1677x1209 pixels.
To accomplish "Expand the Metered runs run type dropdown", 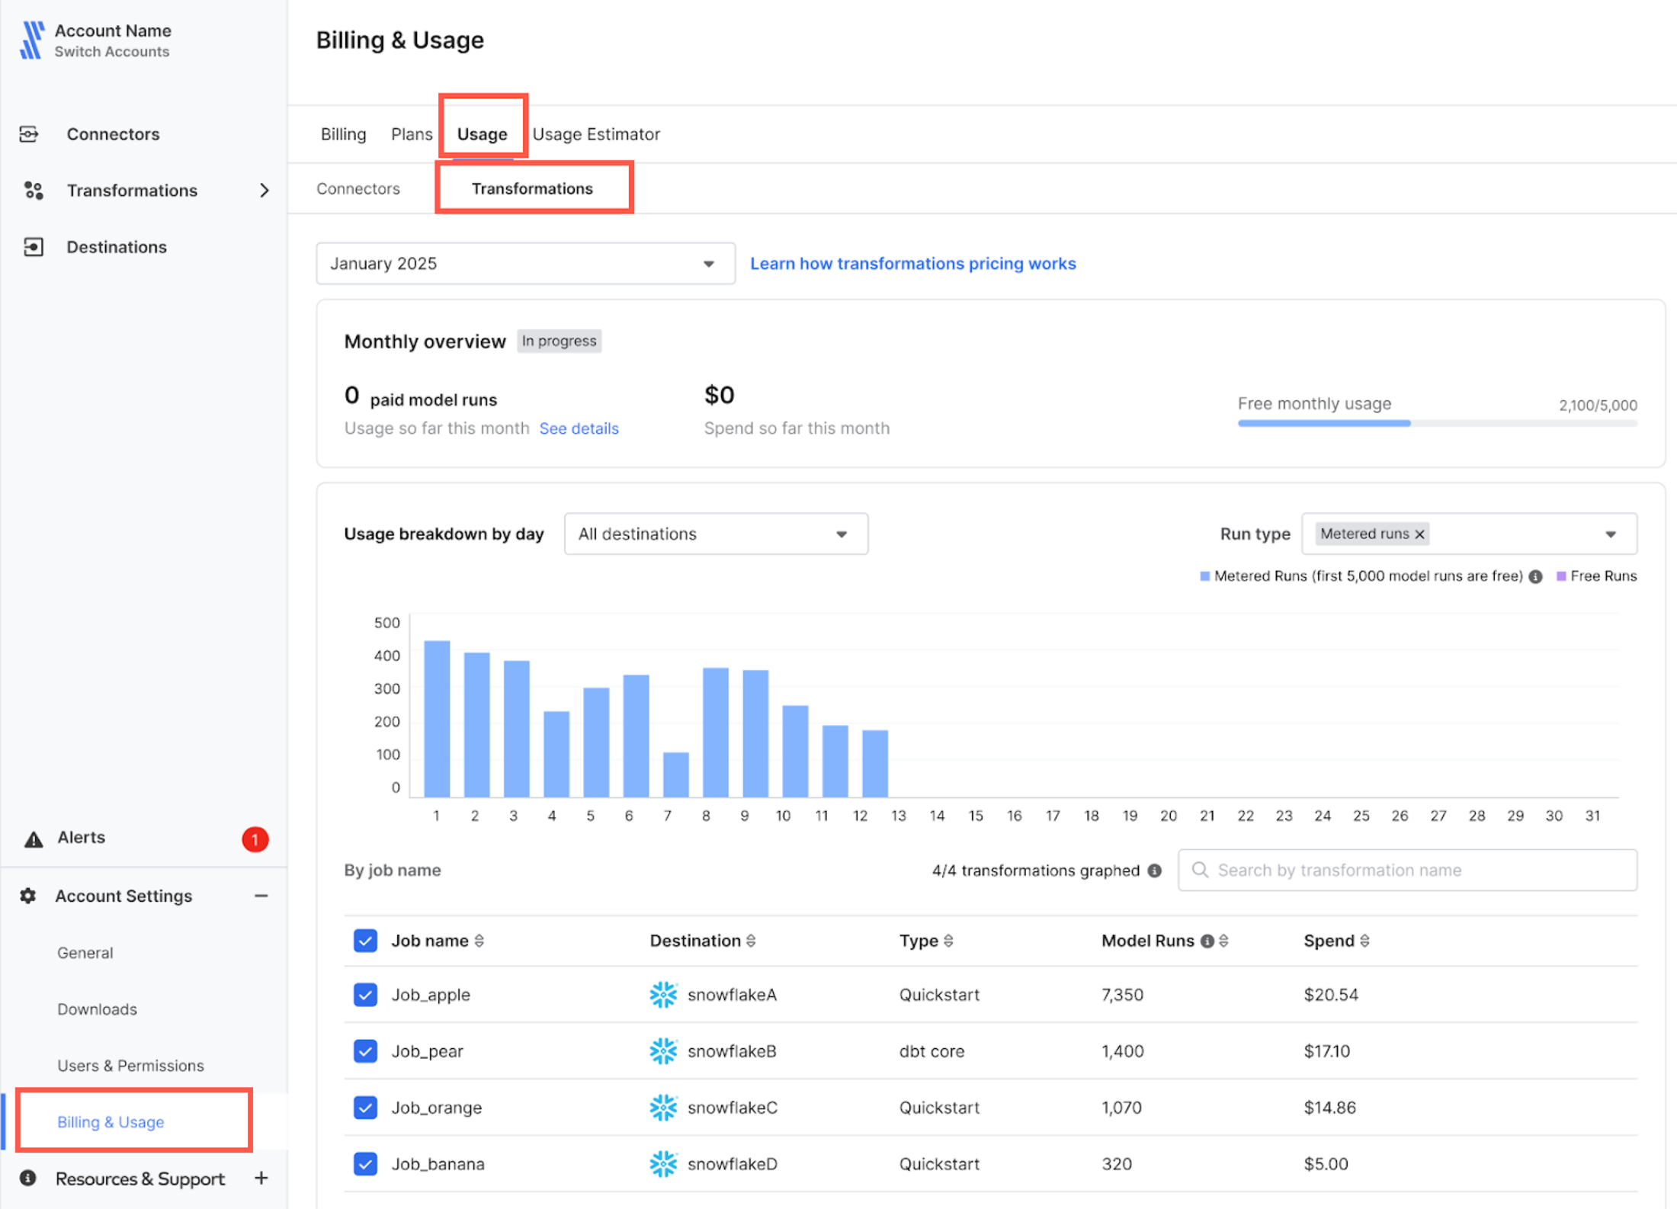I will [x=1616, y=534].
